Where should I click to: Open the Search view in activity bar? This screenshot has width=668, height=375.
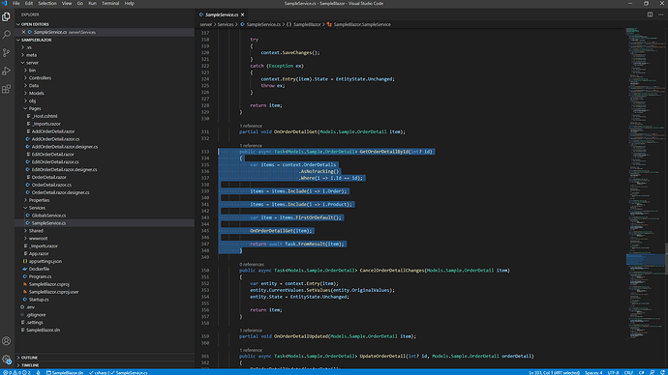[x=7, y=35]
